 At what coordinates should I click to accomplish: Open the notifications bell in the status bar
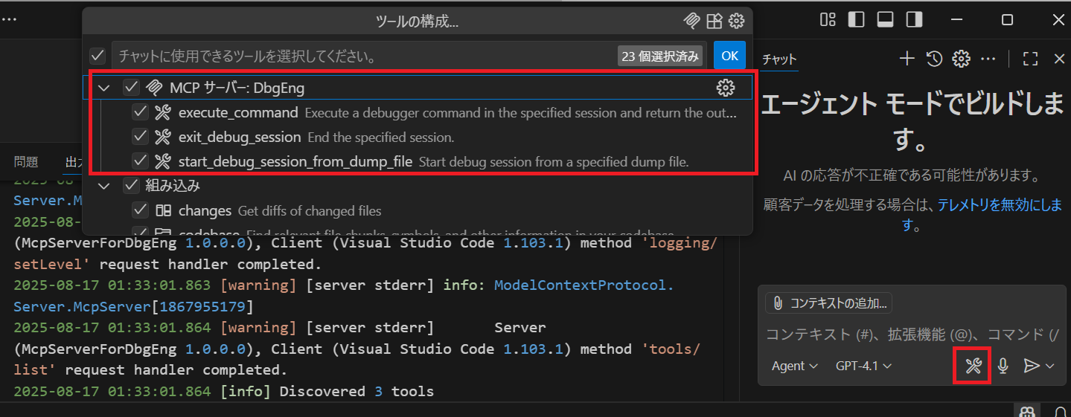[x=1060, y=411]
